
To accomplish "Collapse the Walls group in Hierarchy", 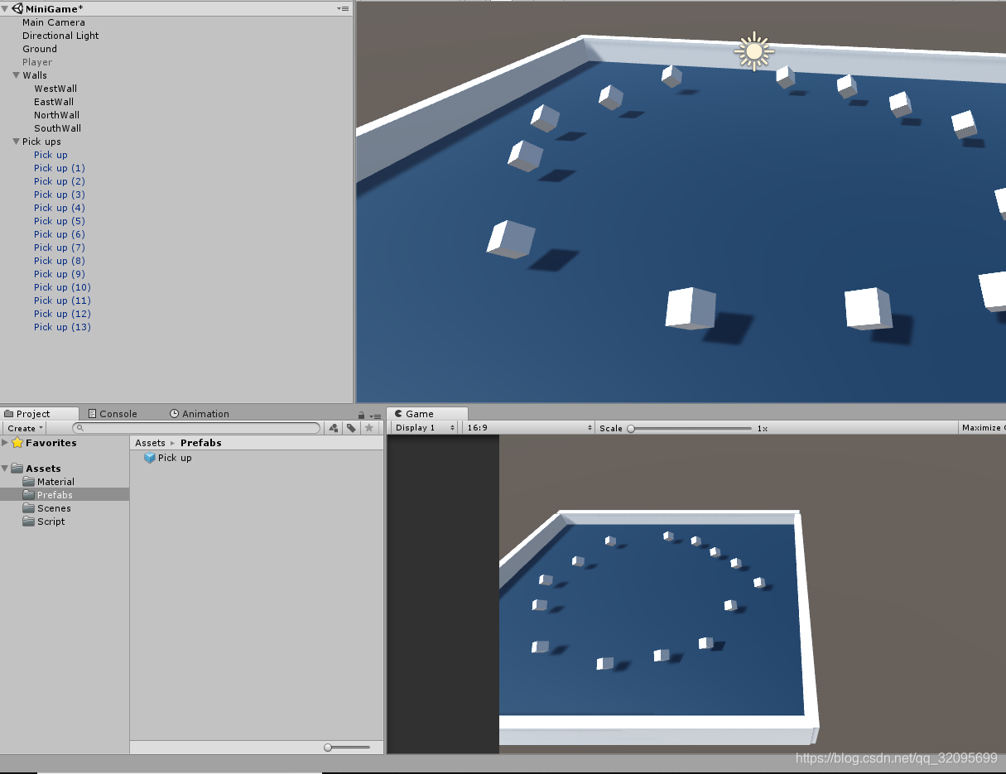I will pyautogui.click(x=17, y=75).
